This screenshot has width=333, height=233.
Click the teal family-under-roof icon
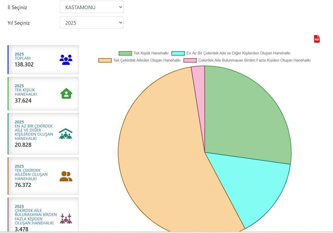coord(66,134)
